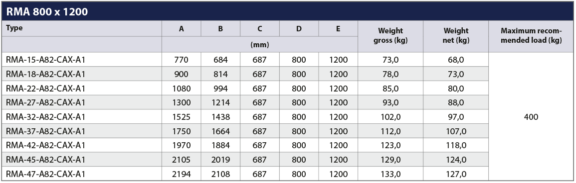Viewport: 576px width, 183px height.
Task: Click gross weight 112,0
Action: coord(390,131)
